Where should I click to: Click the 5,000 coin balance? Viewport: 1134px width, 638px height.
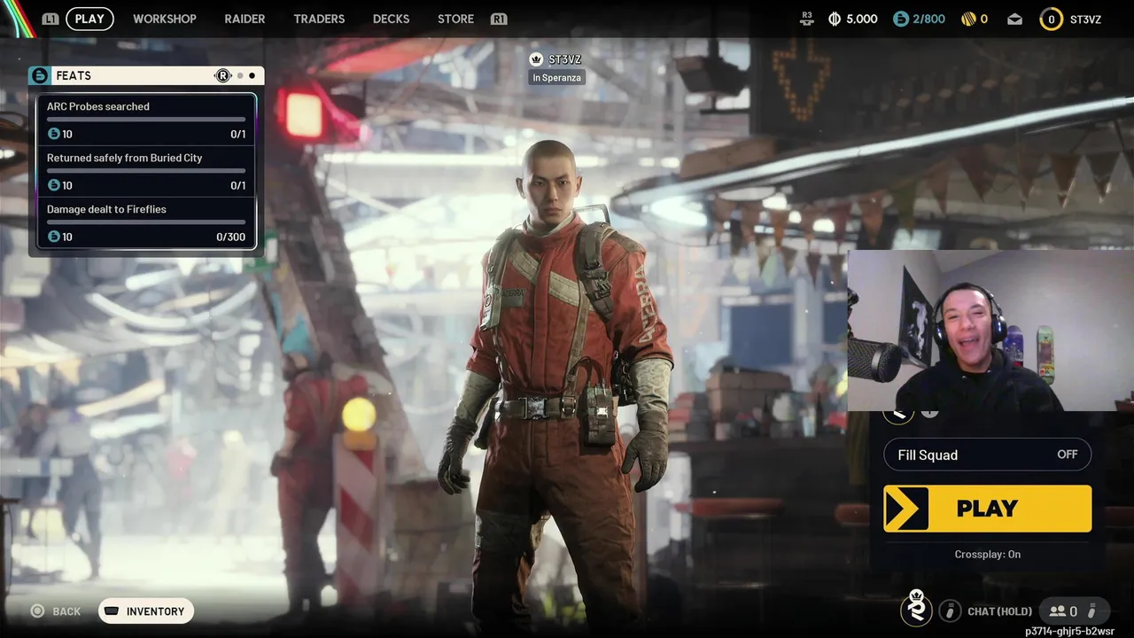coord(862,19)
